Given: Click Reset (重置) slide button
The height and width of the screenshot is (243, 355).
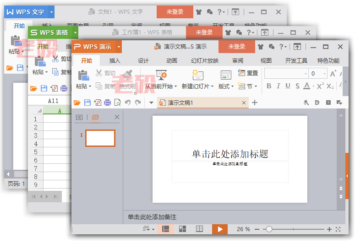Looking at the screenshot, I should tap(248, 73).
